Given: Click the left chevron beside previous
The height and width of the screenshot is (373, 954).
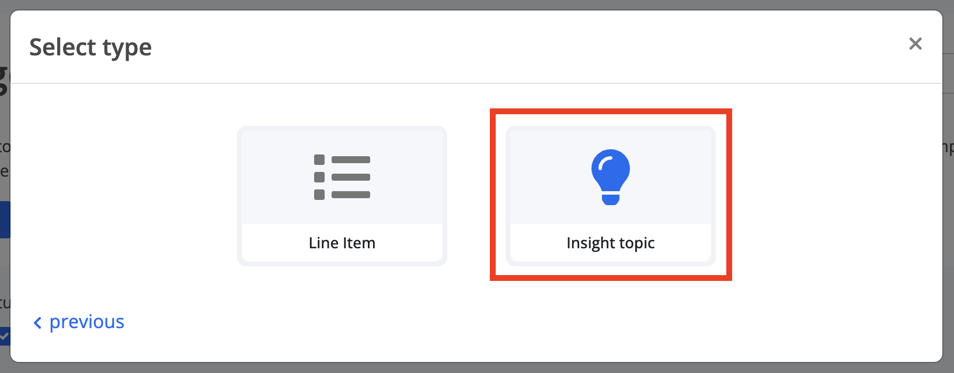Looking at the screenshot, I should [37, 322].
